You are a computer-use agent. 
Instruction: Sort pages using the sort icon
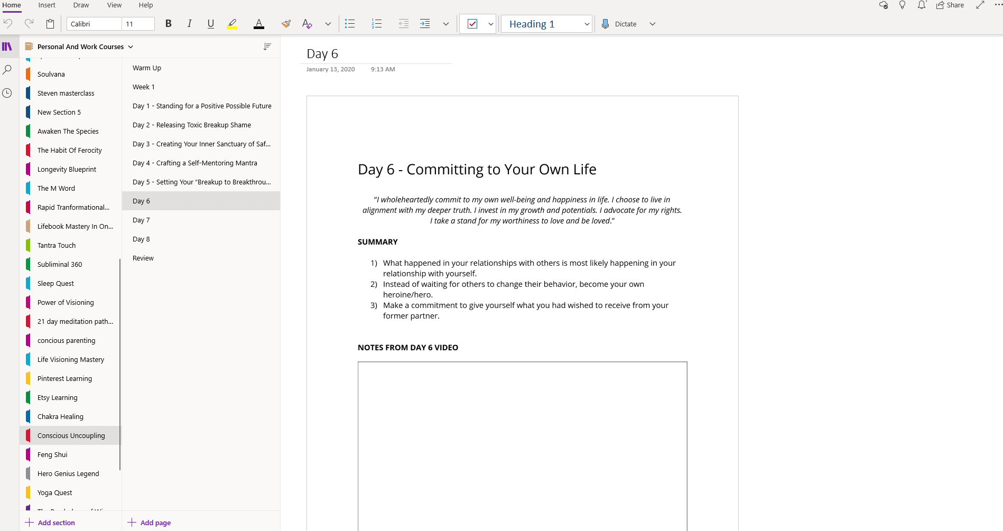coord(267,46)
